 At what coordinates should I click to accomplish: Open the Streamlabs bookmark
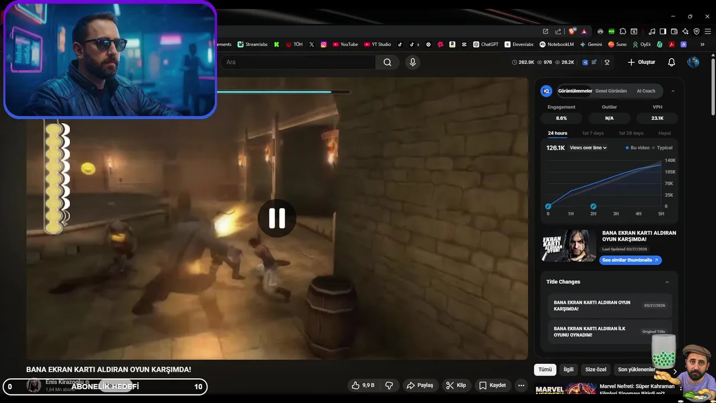pyautogui.click(x=252, y=44)
